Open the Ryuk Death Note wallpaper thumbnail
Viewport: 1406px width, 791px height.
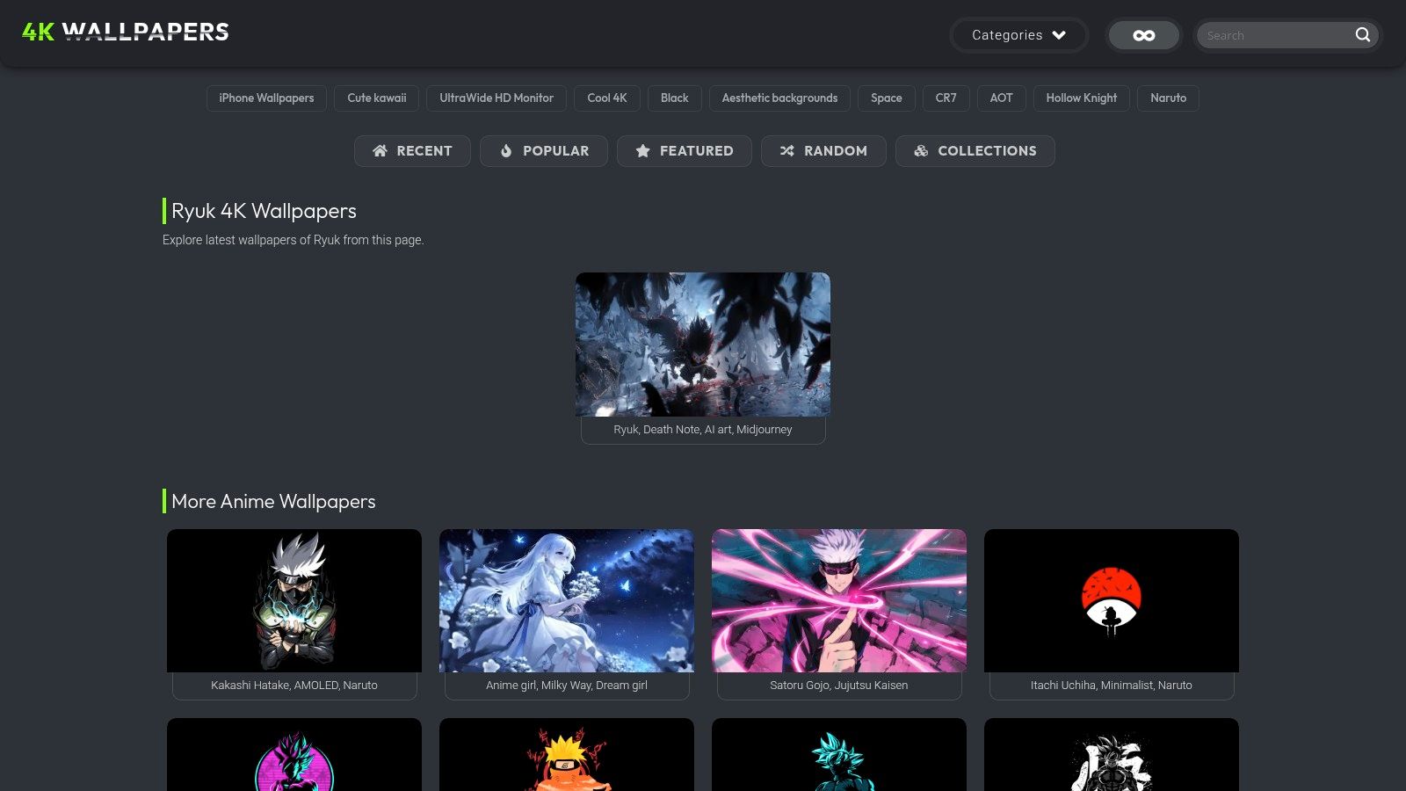[703, 345]
